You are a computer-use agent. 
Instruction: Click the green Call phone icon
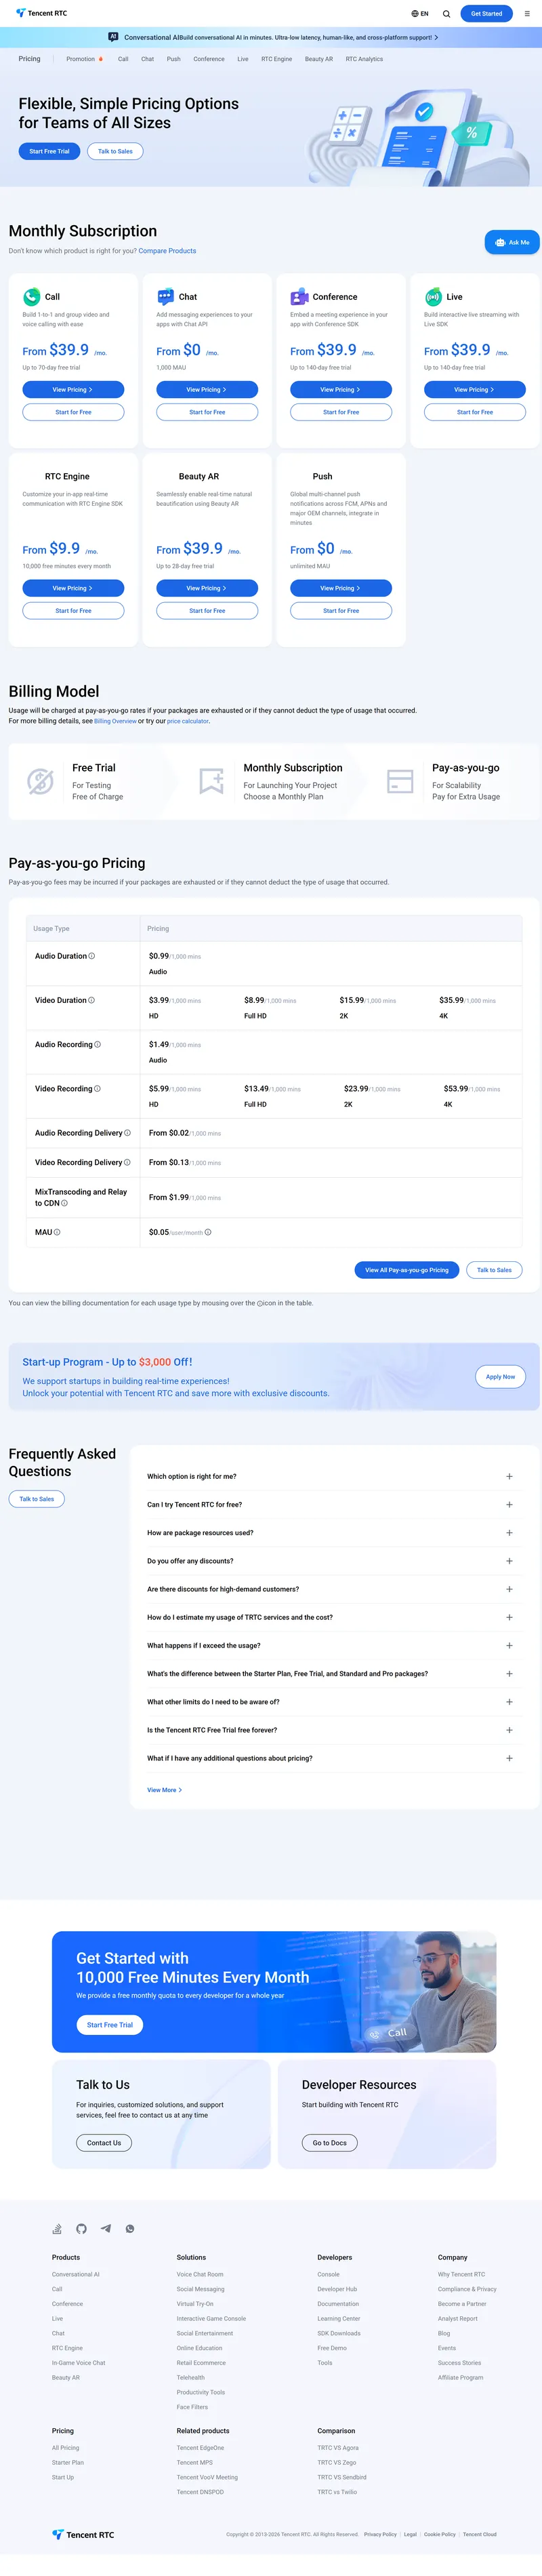coord(31,297)
